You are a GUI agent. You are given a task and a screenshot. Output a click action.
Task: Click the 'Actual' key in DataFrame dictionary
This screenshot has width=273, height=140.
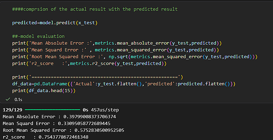[83, 84]
